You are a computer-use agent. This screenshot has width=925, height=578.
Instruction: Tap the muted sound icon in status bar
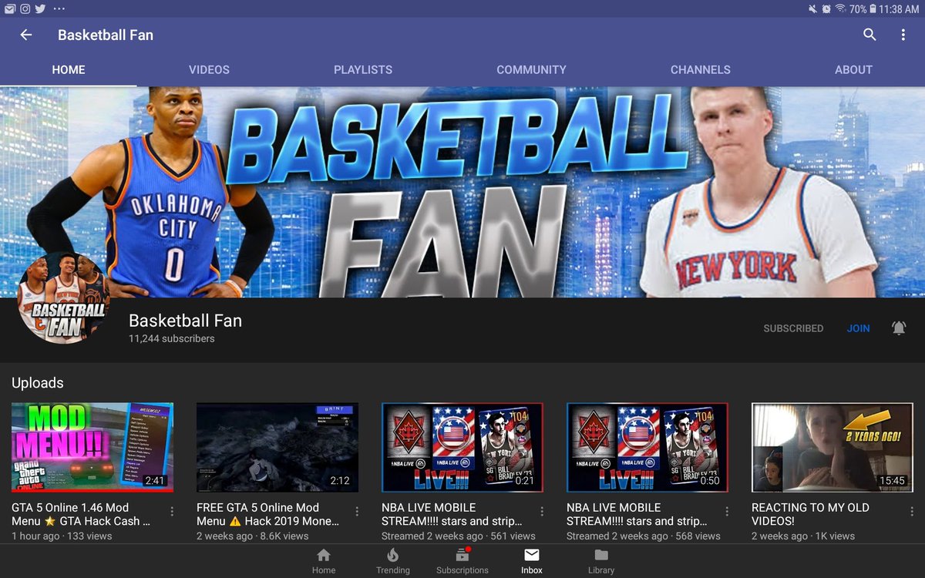pyautogui.click(x=812, y=8)
